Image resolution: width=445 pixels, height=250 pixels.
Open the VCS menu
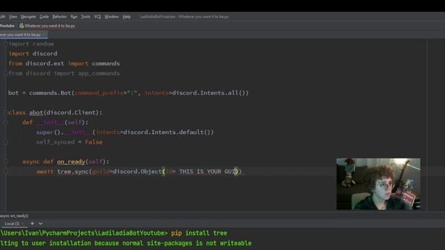point(97,17)
